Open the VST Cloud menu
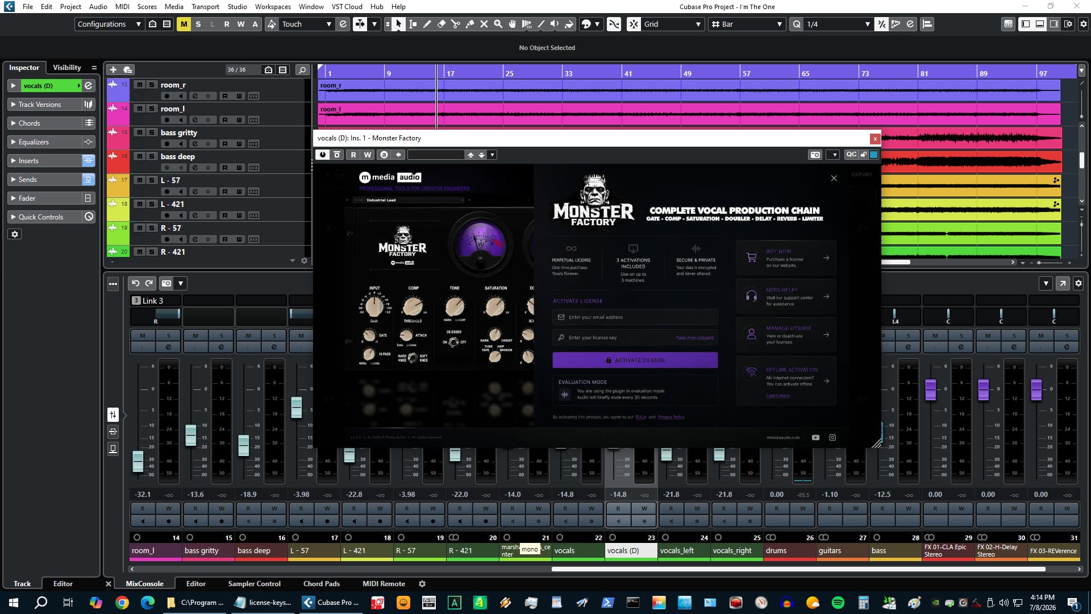The width and height of the screenshot is (1091, 614). pos(347,6)
